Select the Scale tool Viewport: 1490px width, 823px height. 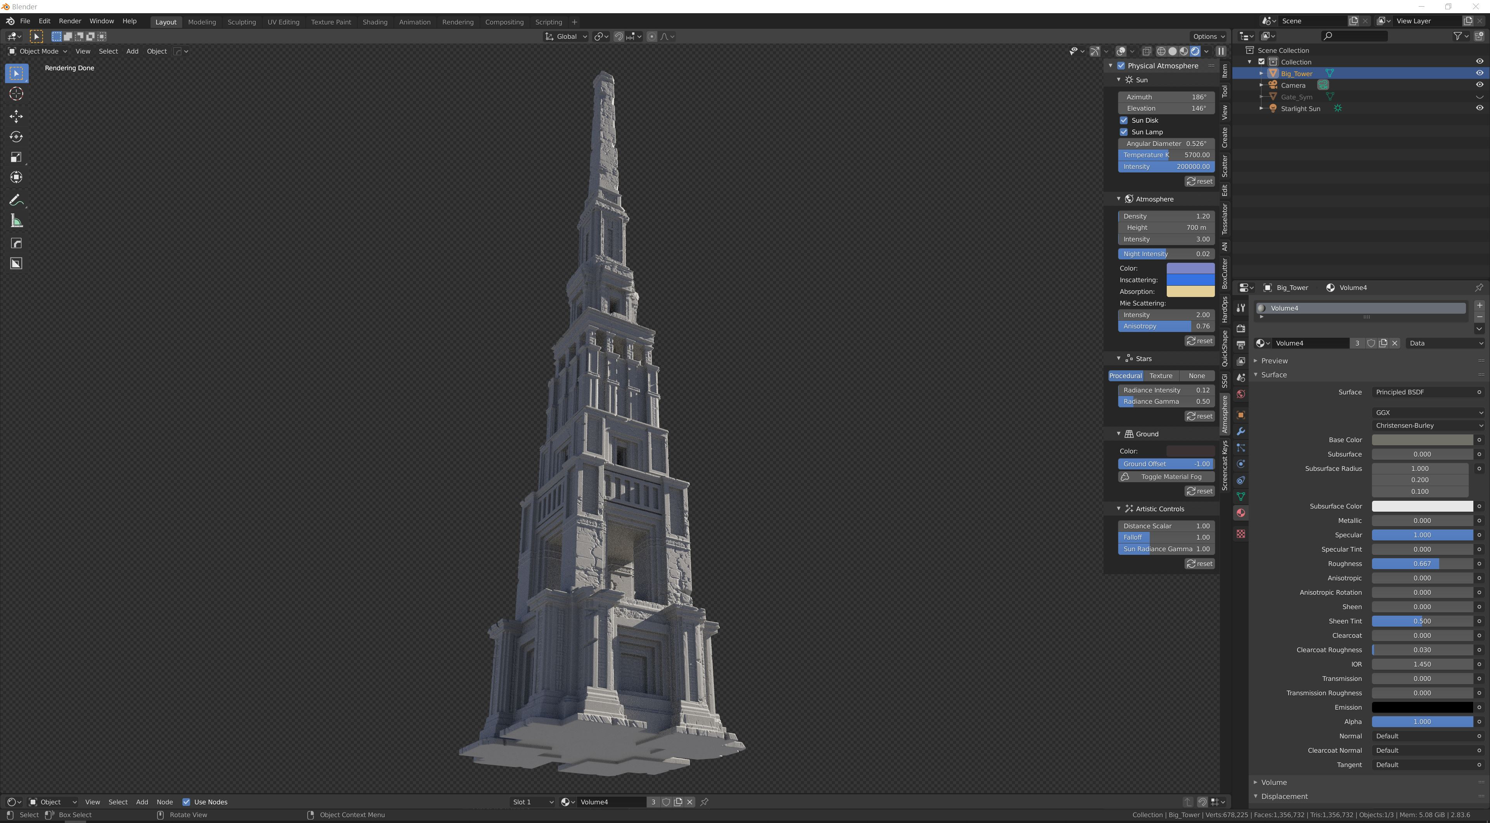[x=16, y=157]
